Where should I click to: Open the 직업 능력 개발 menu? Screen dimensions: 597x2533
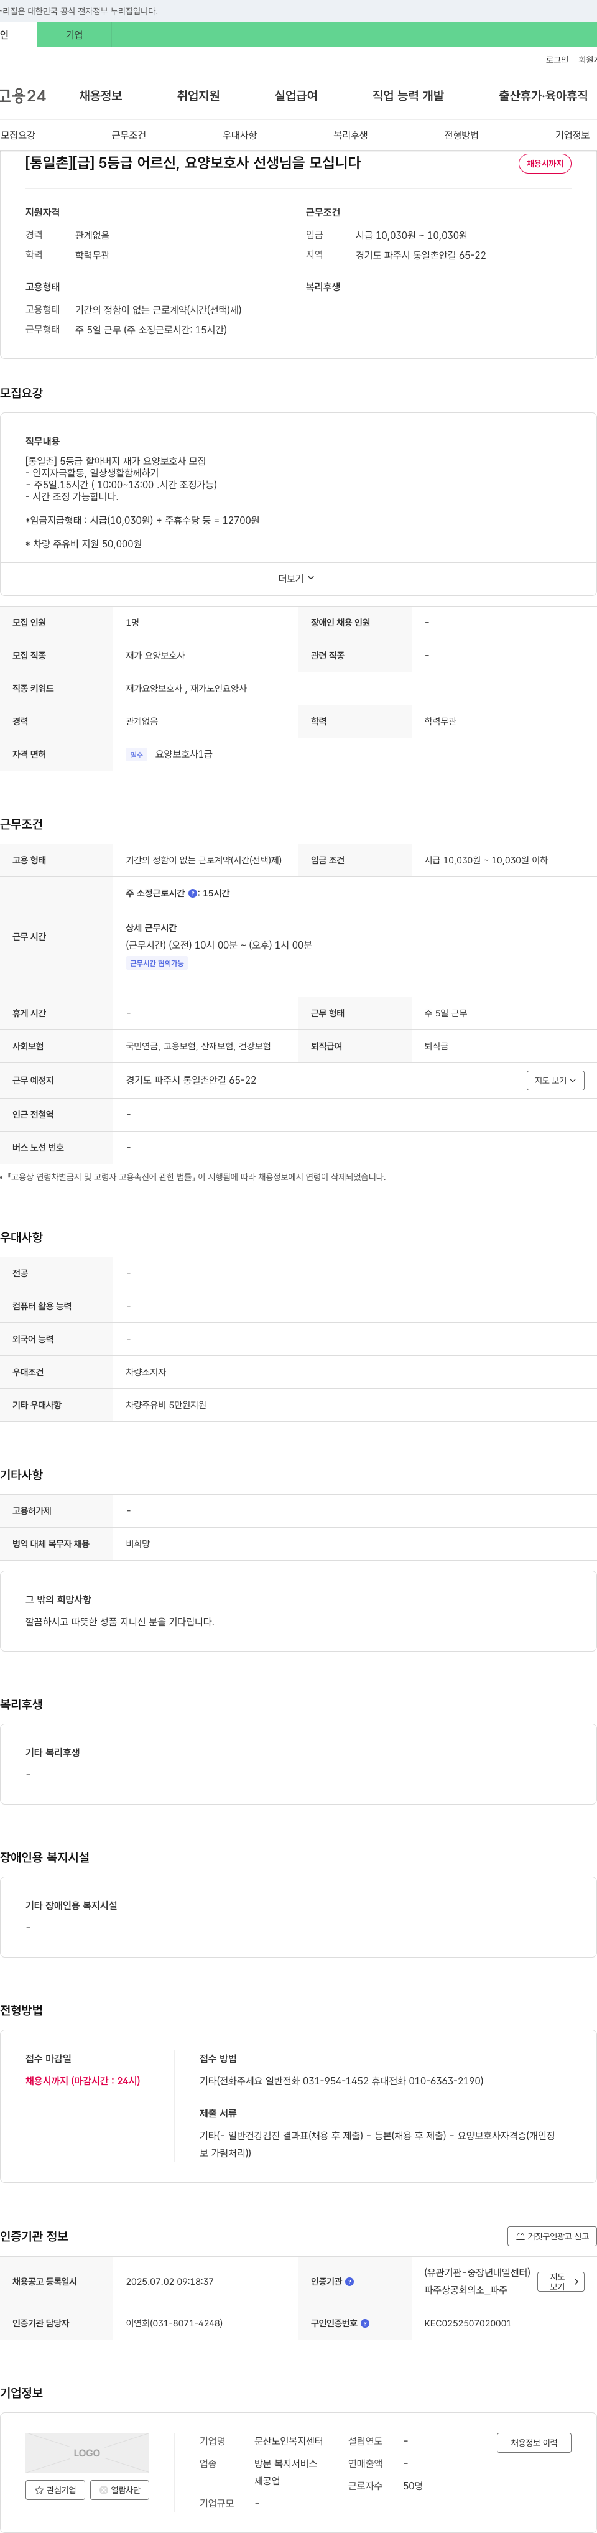[408, 95]
